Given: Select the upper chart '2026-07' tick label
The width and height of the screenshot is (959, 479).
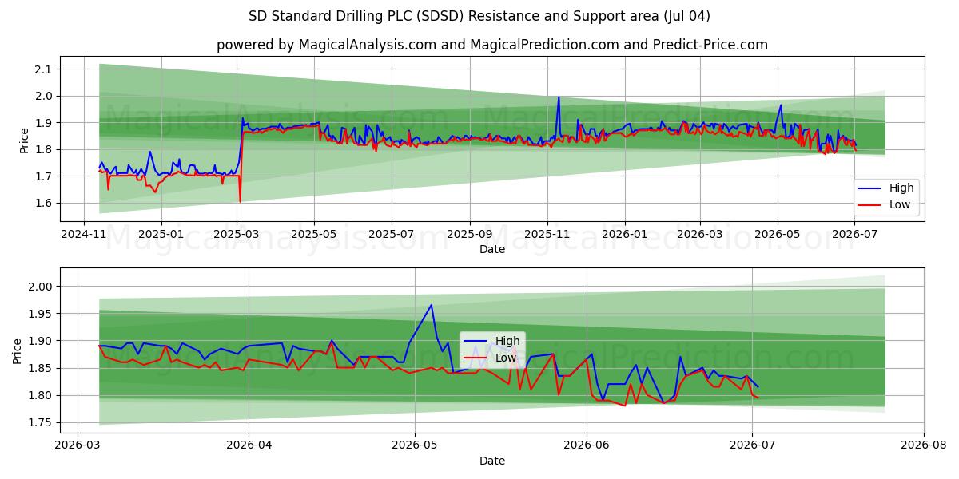Looking at the screenshot, I should pos(855,236).
